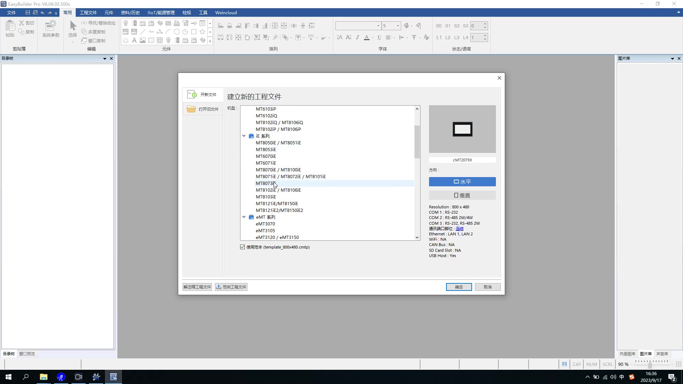Collapse the eMT 系列 tree group
The height and width of the screenshot is (384, 683).
click(x=244, y=217)
